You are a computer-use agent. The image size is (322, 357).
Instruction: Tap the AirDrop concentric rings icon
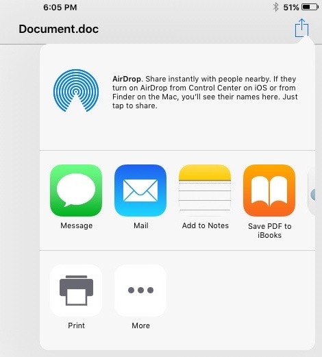(76, 90)
